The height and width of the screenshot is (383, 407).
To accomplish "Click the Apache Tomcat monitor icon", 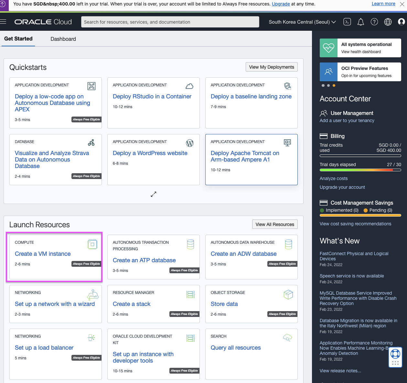I will tap(287, 143).
